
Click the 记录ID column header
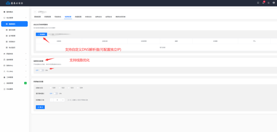(x=59, y=41)
